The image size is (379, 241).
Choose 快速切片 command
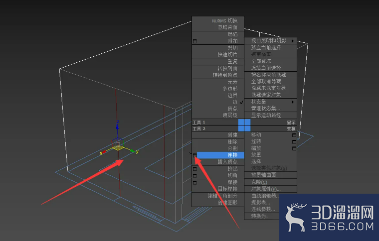227,54
